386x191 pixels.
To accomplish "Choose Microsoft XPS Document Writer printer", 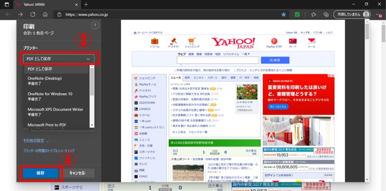I will [56, 112].
